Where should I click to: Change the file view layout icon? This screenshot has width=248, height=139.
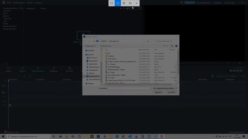[x=165, y=46]
